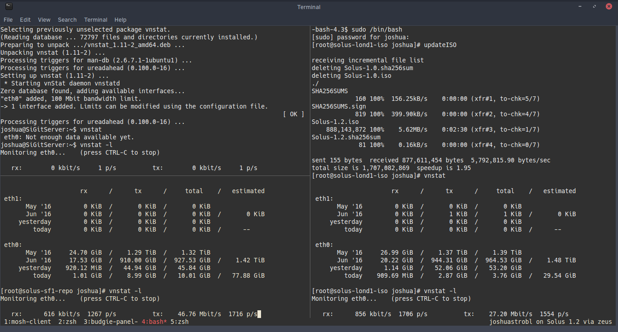Click 'deleting Solus-1.0.iso' line
Screen dimensions: 618x332
click(352, 76)
